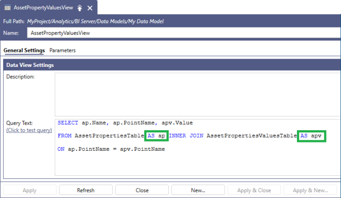Click the 'Description:' label

[x=20, y=76]
